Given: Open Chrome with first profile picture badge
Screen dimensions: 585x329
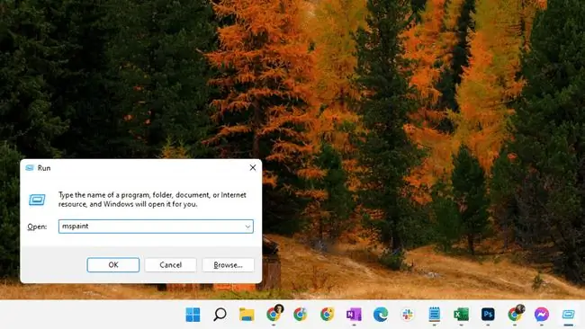Looking at the screenshot, I should point(274,314).
